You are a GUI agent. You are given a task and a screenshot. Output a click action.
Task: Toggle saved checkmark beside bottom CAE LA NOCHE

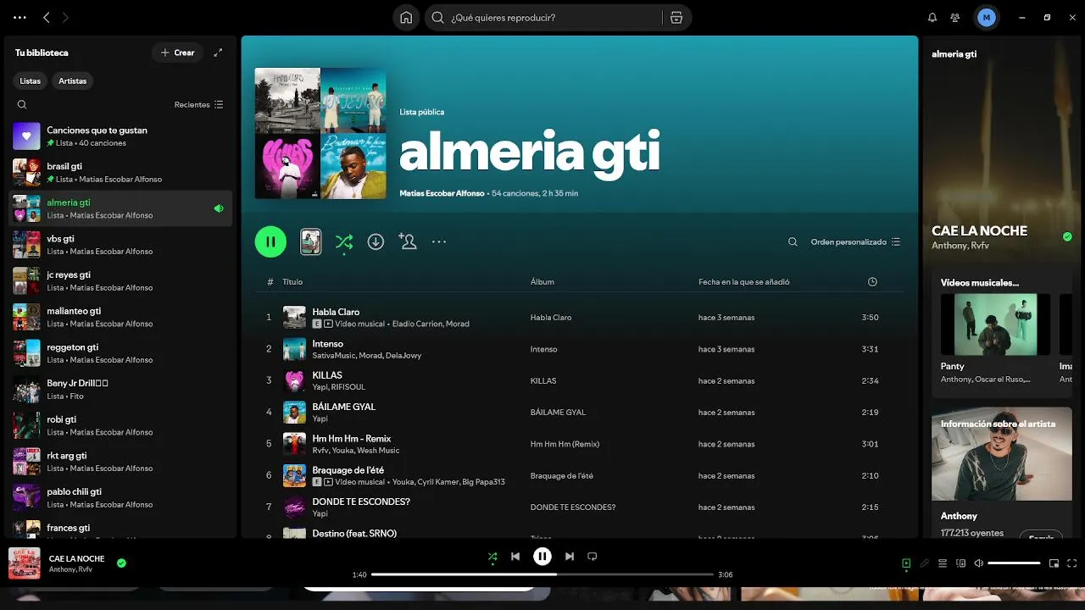121,563
